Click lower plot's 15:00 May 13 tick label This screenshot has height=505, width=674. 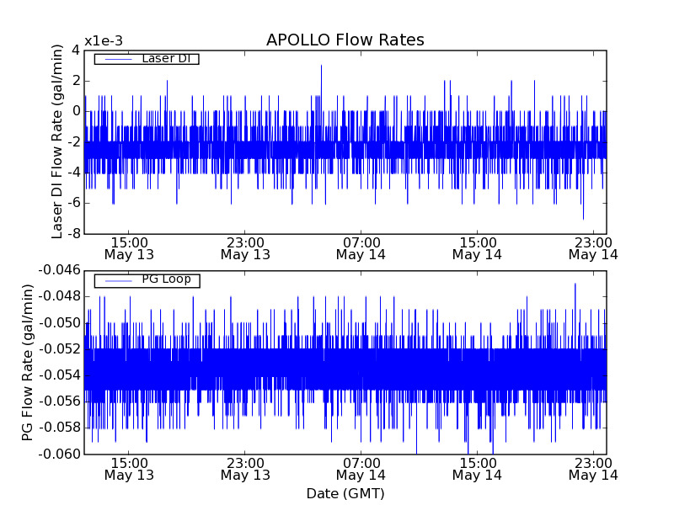pos(129,468)
